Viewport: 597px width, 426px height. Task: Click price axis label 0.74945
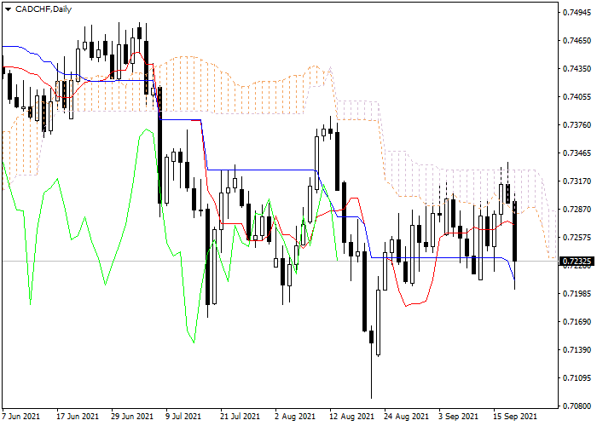(x=577, y=13)
